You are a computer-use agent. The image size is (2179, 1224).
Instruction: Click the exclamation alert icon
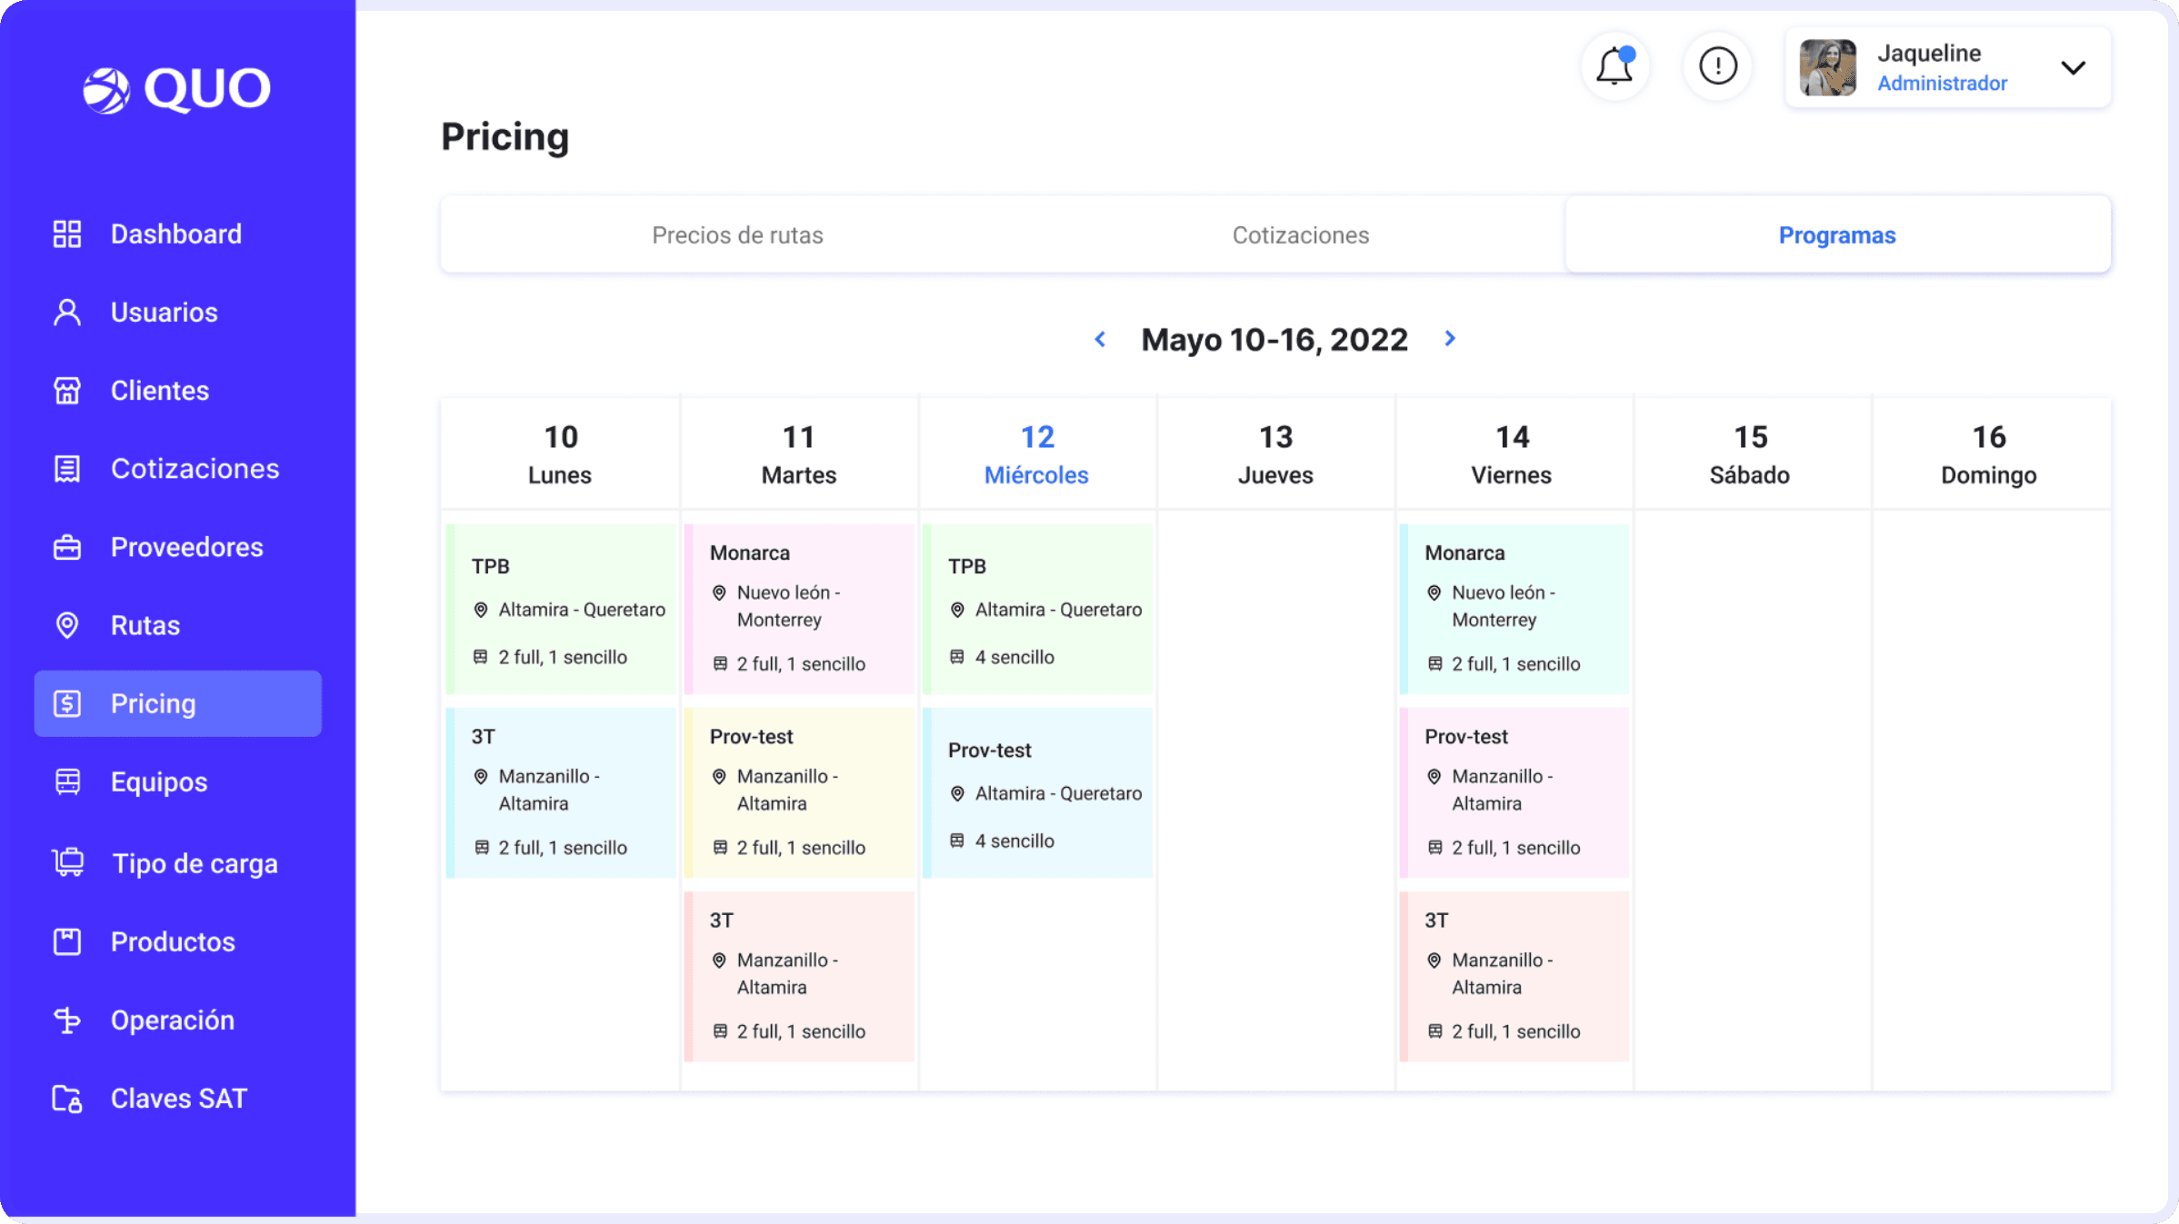[x=1717, y=66]
